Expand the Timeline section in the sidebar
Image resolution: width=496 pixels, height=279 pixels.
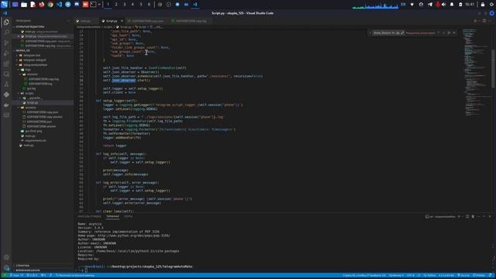click(28, 270)
